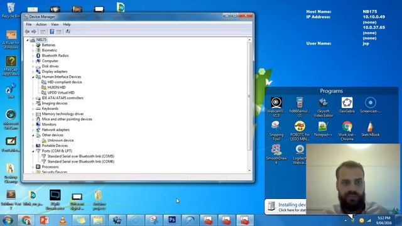The width and height of the screenshot is (402, 226).
Task: Open the View menu
Action: coord(55,24)
